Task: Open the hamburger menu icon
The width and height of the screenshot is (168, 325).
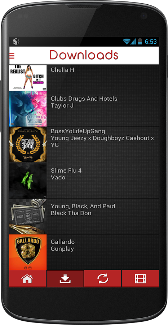Action: (x=12, y=56)
